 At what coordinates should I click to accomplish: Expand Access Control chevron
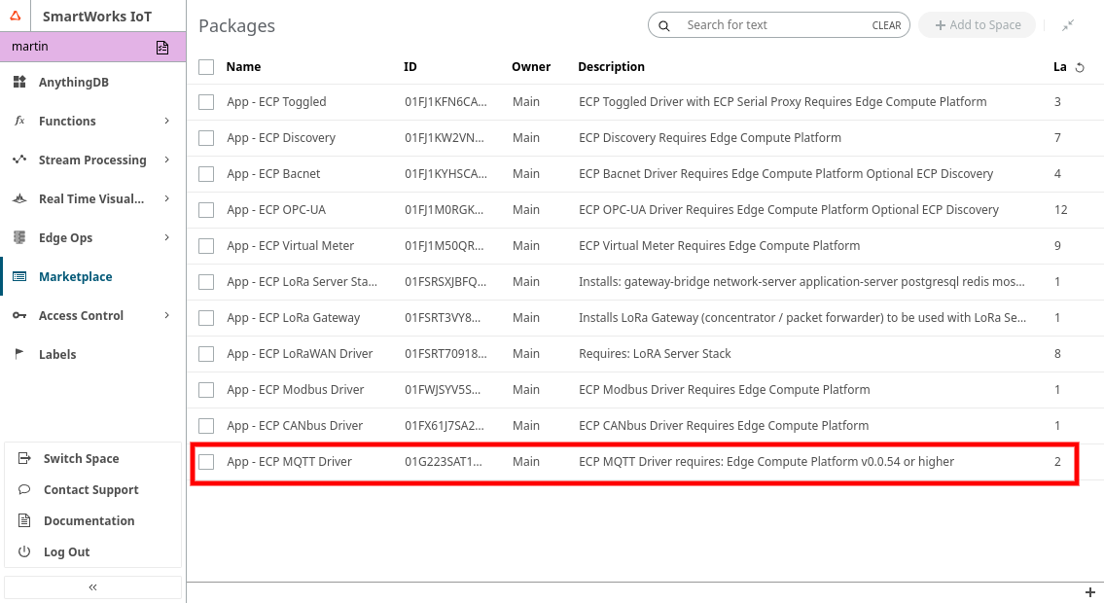[167, 315]
